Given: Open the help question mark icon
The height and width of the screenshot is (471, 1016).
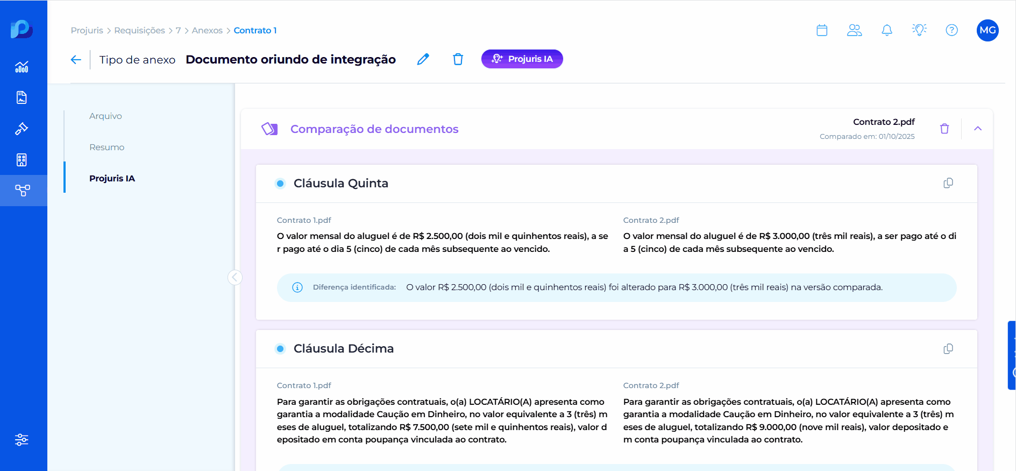Looking at the screenshot, I should 951,30.
